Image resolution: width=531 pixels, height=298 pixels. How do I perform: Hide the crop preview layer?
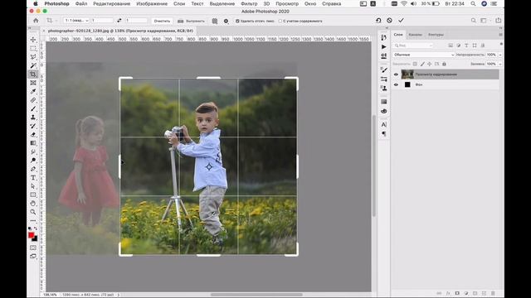(x=396, y=74)
